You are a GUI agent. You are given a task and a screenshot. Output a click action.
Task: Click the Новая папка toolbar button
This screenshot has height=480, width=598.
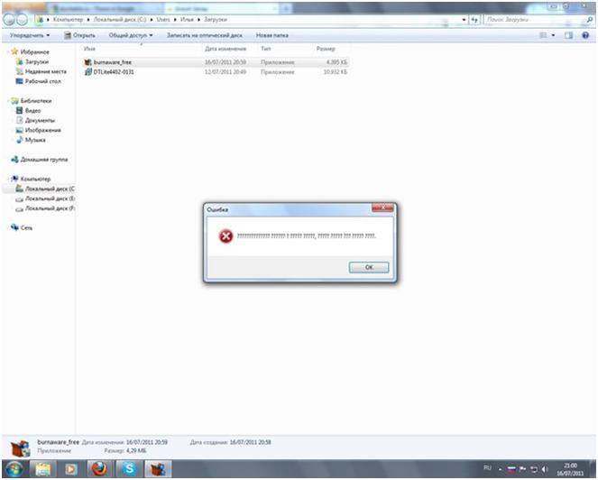pyautogui.click(x=271, y=35)
